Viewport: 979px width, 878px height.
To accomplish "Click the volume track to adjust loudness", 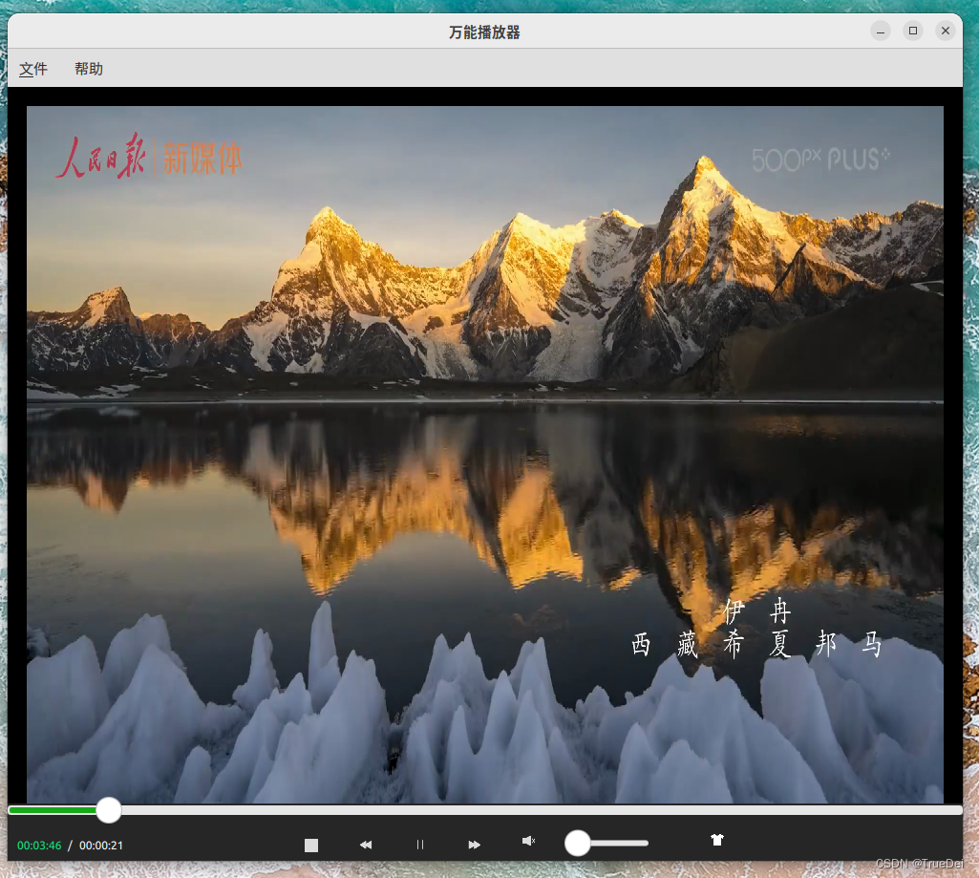I will pos(621,844).
